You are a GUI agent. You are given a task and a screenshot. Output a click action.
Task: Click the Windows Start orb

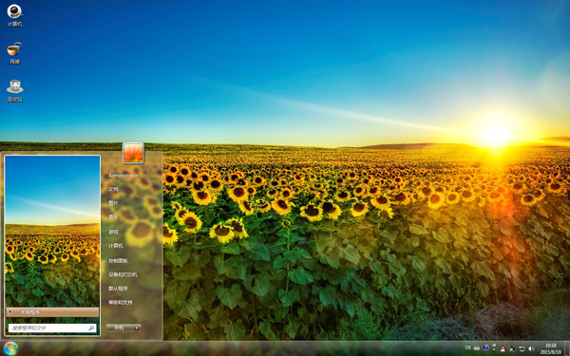(10, 348)
